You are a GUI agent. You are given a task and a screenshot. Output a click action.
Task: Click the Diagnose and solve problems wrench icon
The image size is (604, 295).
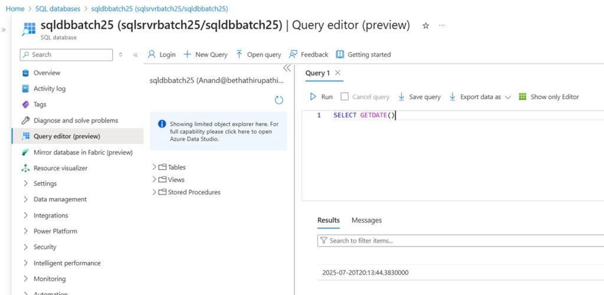pyautogui.click(x=25, y=120)
